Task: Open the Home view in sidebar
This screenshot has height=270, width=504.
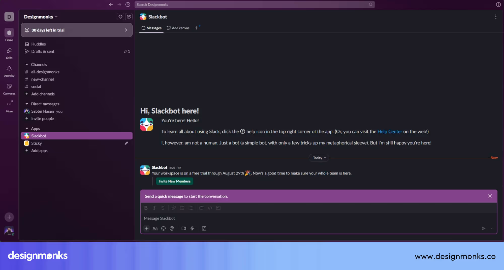Action: (9, 35)
